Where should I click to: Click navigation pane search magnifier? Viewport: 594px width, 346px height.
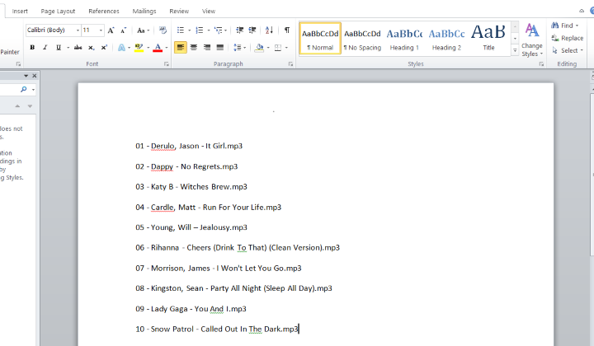click(24, 90)
